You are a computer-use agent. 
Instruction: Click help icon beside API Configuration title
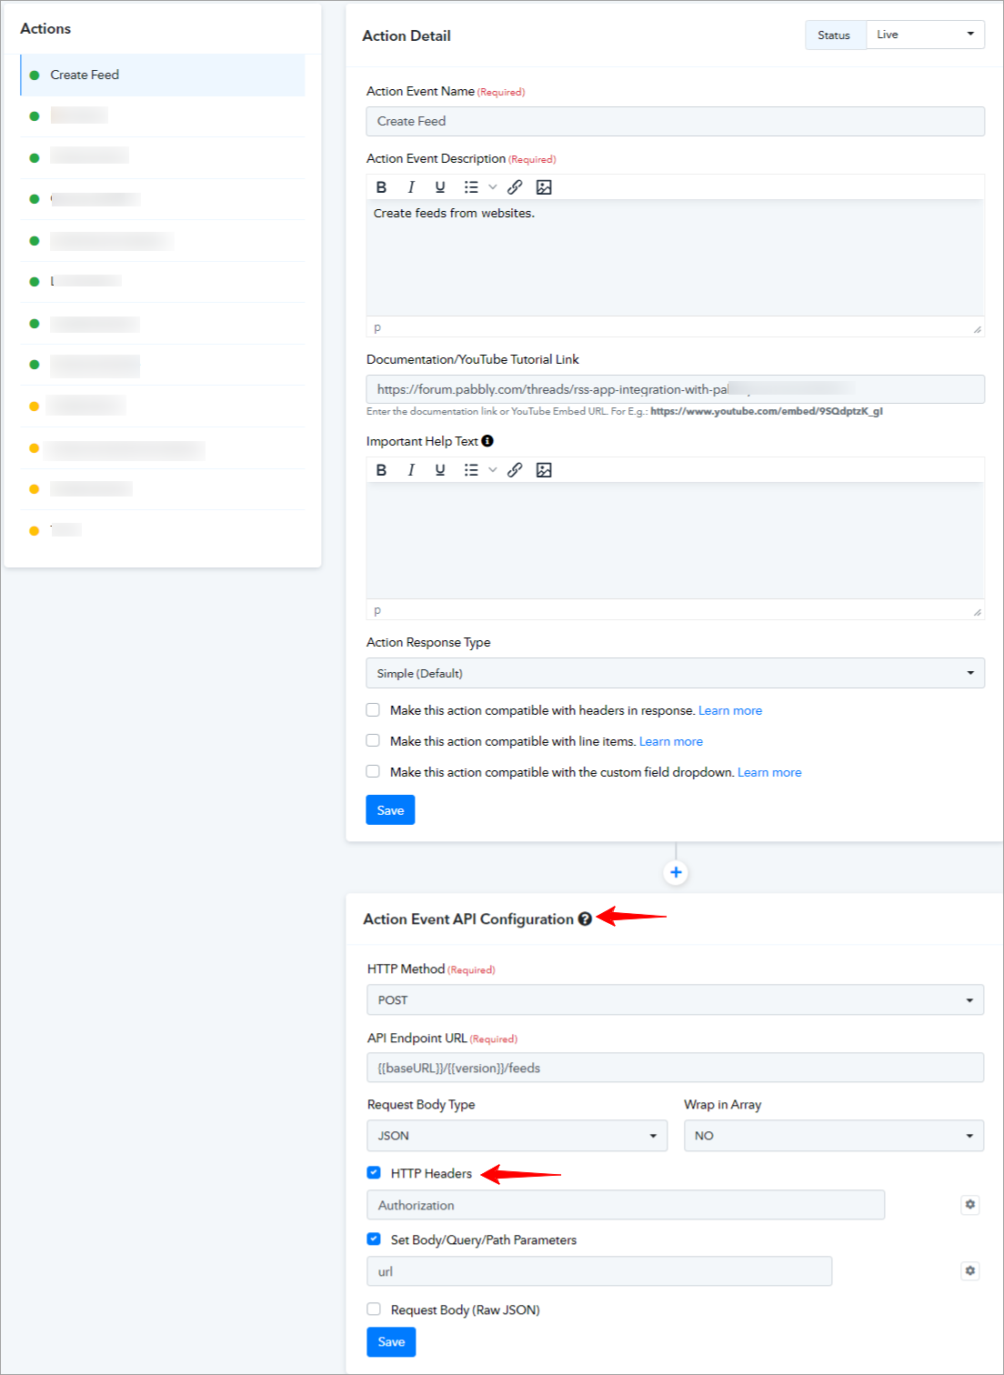[585, 919]
